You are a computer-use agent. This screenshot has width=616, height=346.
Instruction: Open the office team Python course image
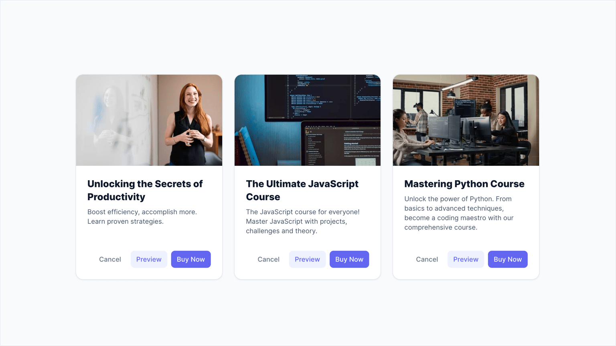pyautogui.click(x=466, y=120)
